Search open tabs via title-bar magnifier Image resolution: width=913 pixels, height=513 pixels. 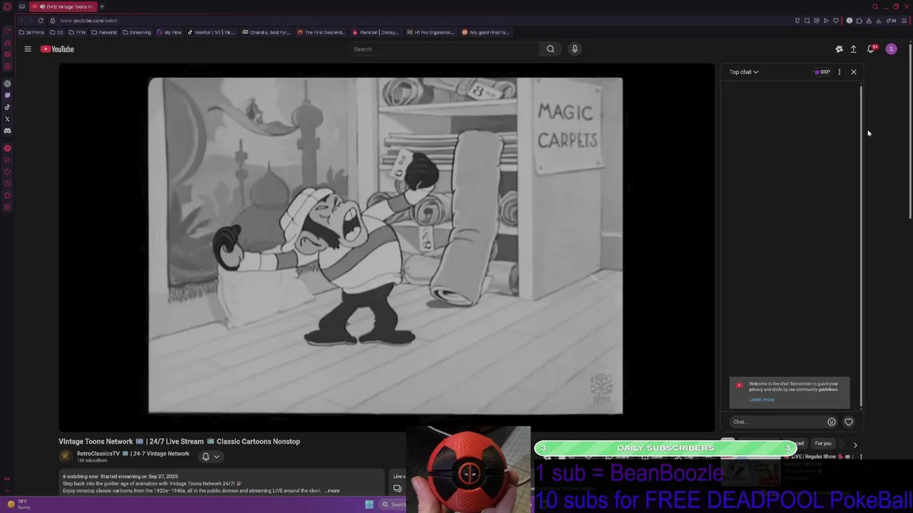coord(875,6)
